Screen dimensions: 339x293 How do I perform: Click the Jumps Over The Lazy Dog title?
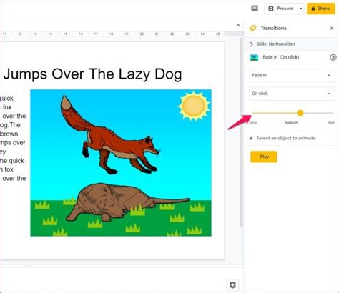click(x=92, y=74)
